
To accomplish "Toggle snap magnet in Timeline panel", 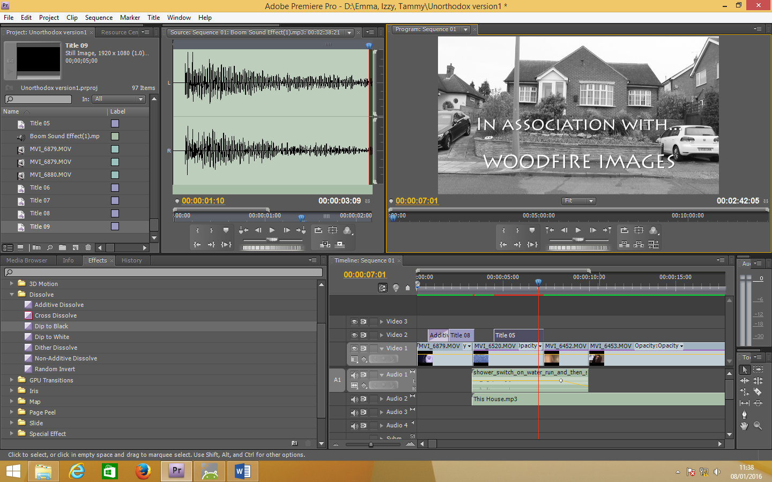I will point(382,288).
